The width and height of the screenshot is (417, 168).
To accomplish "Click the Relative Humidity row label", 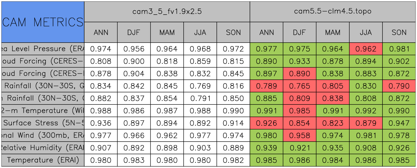I will click(x=43, y=148).
